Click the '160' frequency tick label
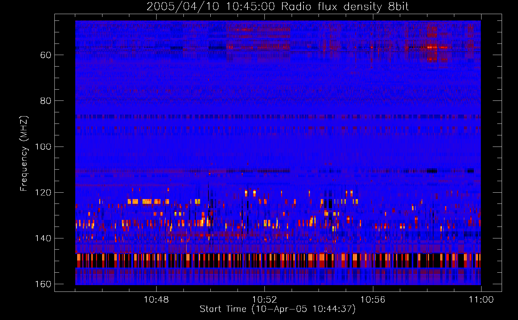 (x=43, y=284)
